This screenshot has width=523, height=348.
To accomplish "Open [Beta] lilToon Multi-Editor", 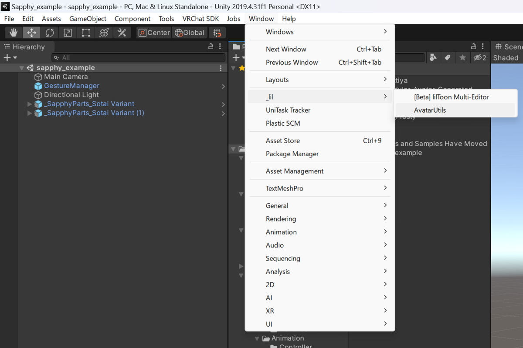I will 455,97.
